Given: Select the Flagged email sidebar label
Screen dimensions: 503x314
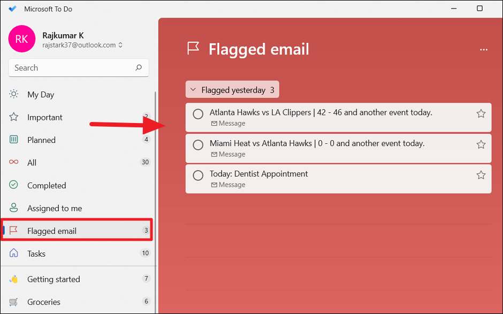Looking at the screenshot, I should pos(52,231).
